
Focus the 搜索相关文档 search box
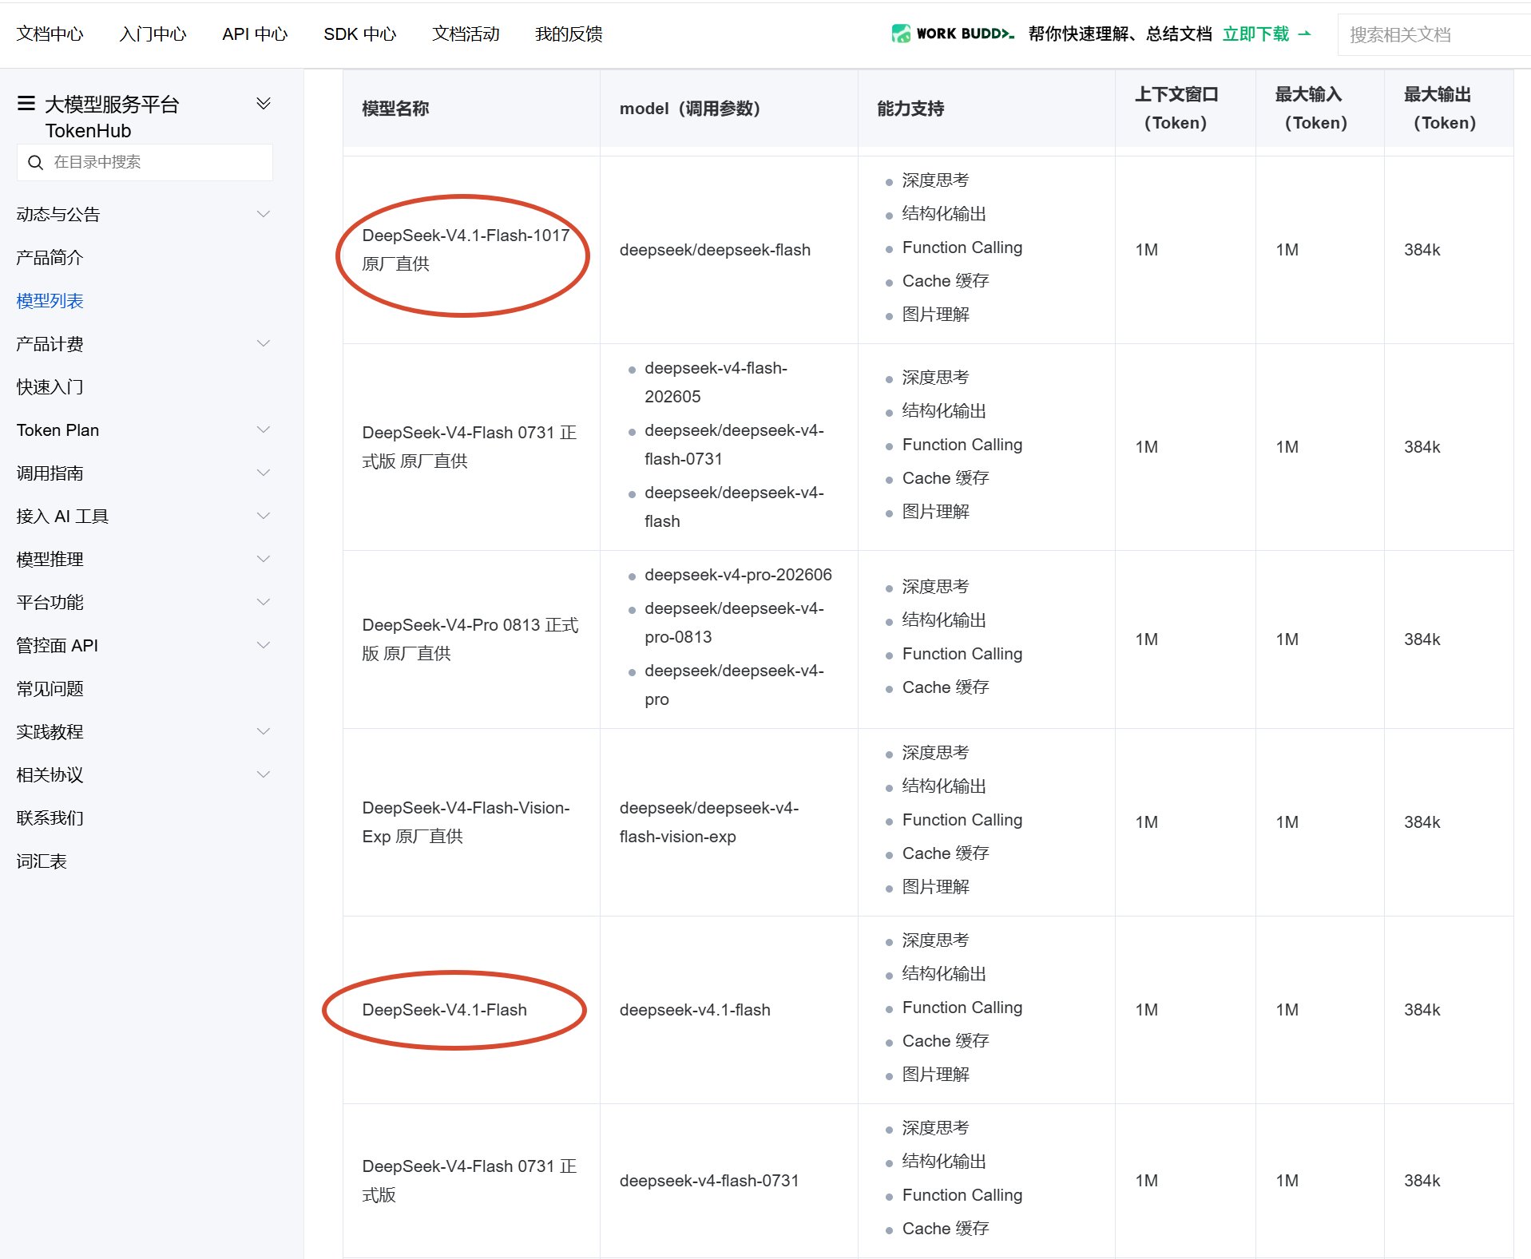point(1434,34)
